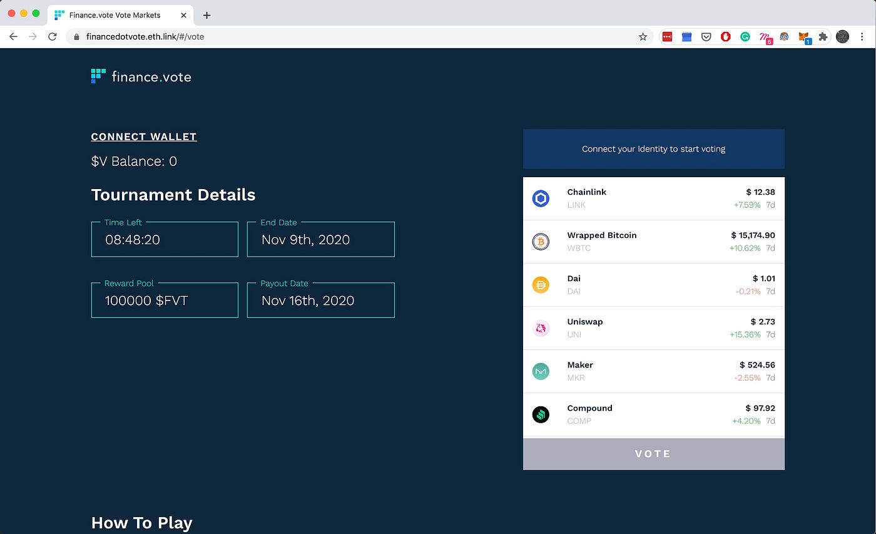This screenshot has height=534, width=876.
Task: Click the Wrapped Bitcoin token icon
Action: click(541, 242)
